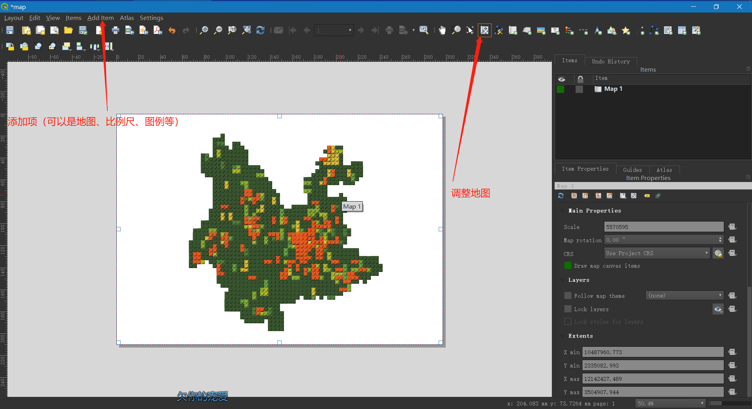Open the map theme (none) dropdown
The width and height of the screenshot is (752, 409).
[x=684, y=295]
